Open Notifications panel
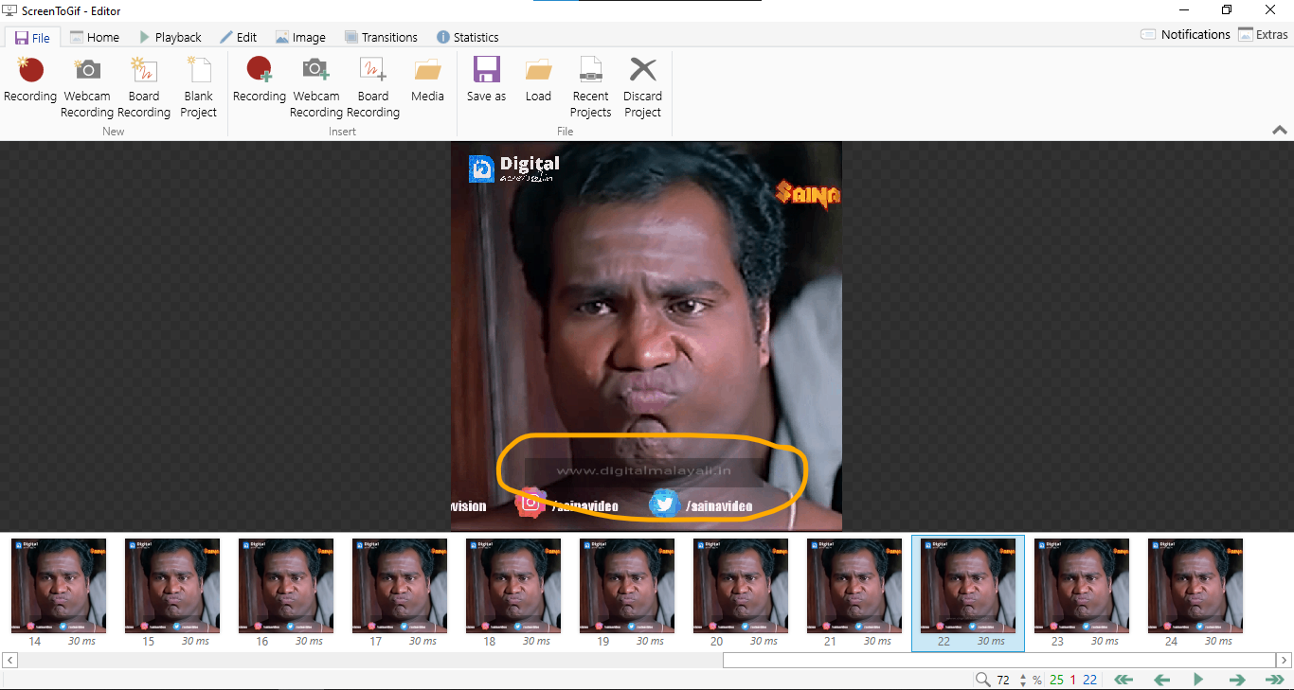The image size is (1294, 690). (x=1185, y=34)
